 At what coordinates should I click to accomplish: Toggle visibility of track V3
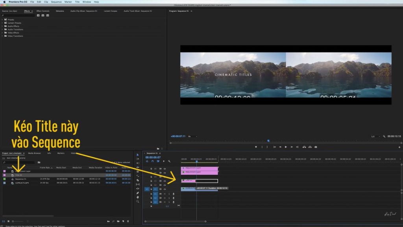pyautogui.click(x=165, y=181)
